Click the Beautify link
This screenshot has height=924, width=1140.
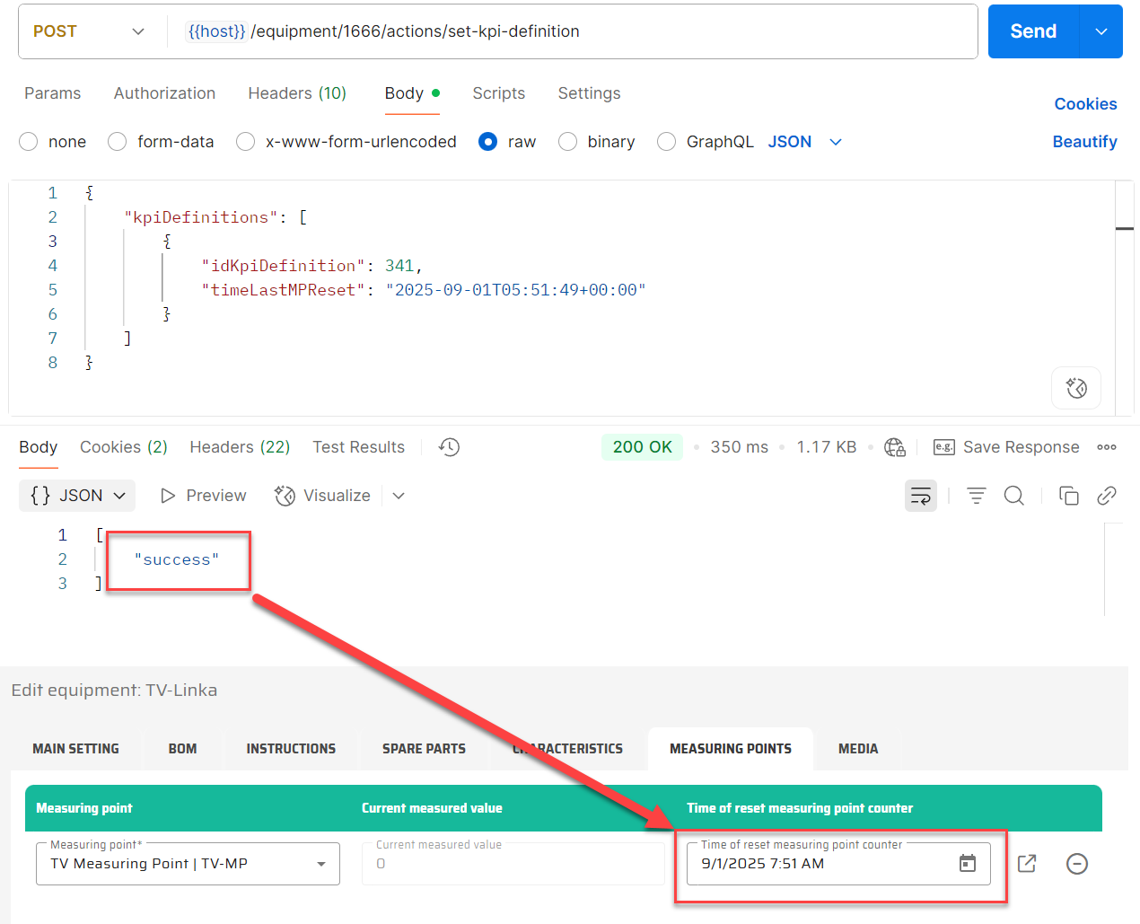(1083, 142)
